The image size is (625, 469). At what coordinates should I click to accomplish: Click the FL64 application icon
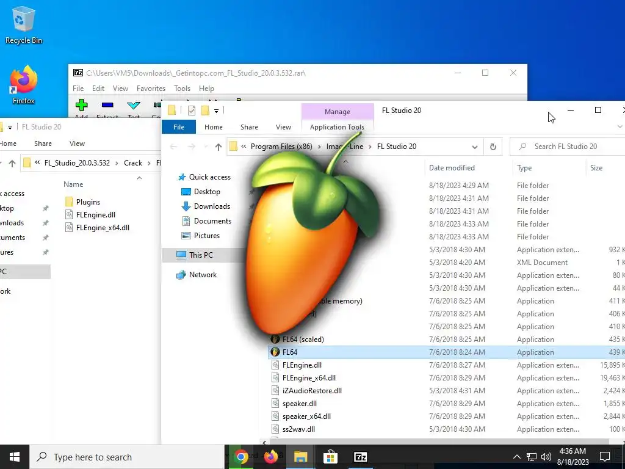tap(275, 352)
